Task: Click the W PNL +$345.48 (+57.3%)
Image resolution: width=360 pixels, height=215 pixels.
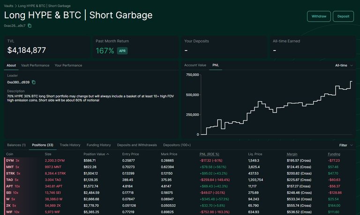Action: pos(214,199)
